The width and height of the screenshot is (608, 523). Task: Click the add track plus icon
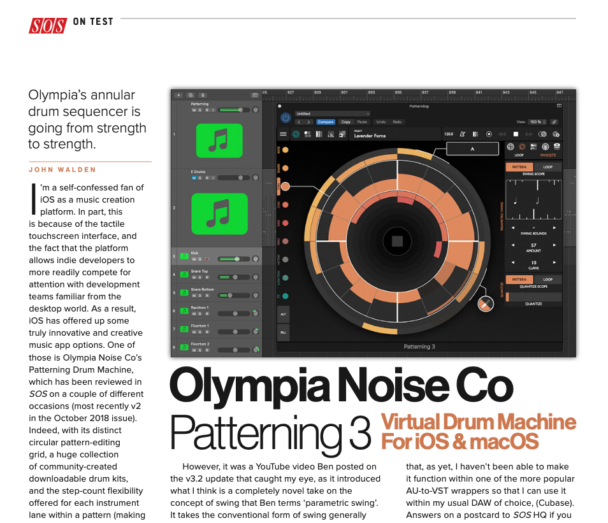pos(179,95)
